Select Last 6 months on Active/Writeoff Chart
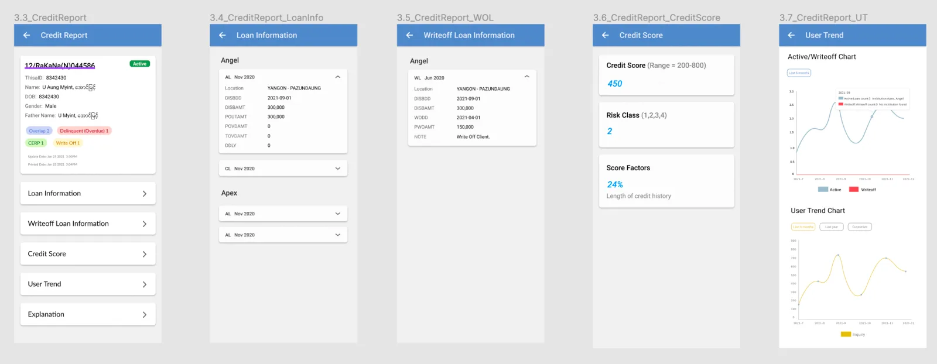 (x=799, y=73)
